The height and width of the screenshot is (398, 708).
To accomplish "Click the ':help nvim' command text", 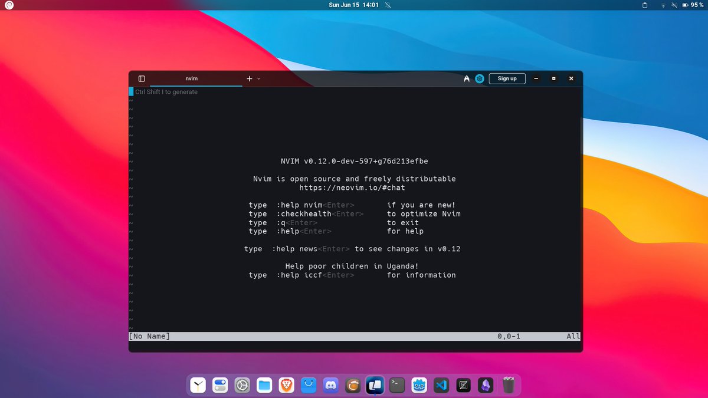I will coord(299,205).
